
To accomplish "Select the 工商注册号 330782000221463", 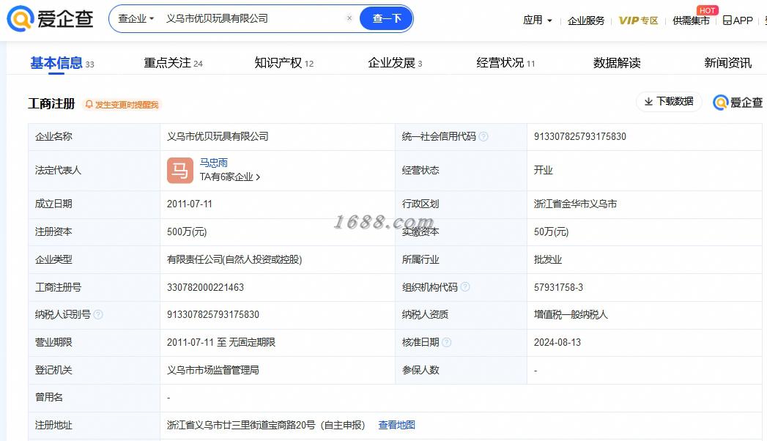I will pos(205,287).
